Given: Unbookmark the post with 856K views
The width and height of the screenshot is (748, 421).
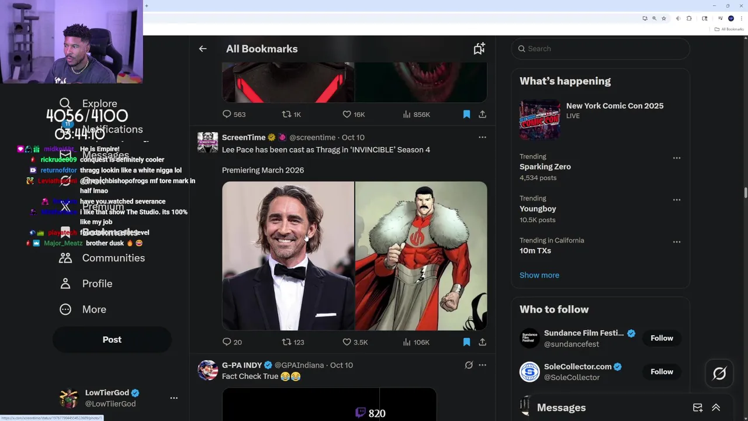Looking at the screenshot, I should point(466,115).
